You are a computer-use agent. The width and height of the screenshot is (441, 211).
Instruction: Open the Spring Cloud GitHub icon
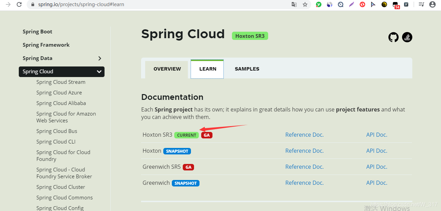point(393,37)
